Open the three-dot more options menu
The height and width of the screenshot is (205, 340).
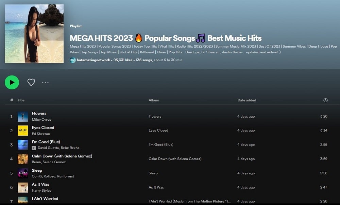[x=45, y=82]
